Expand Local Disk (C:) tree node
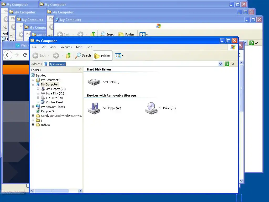This screenshot has width=269, height=202. pyautogui.click(x=38, y=93)
